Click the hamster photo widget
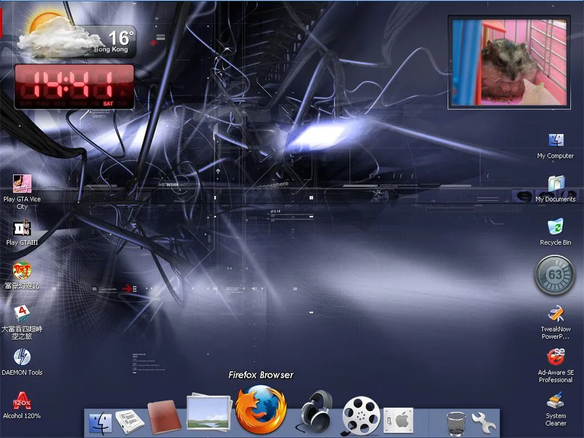Image resolution: width=584 pixels, height=438 pixels. [x=509, y=62]
